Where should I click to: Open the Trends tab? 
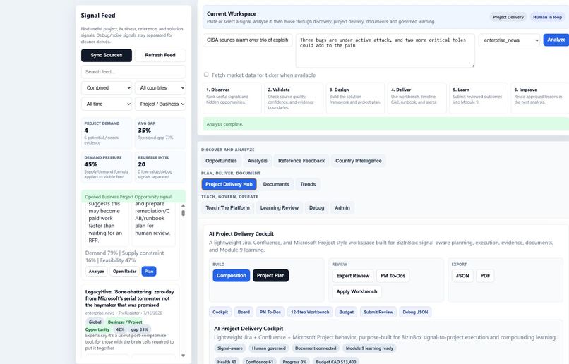(308, 184)
